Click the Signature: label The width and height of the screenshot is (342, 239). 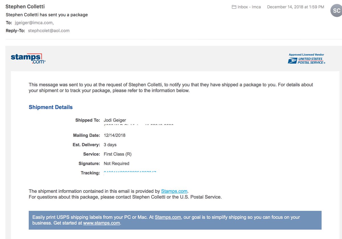pyautogui.click(x=89, y=163)
